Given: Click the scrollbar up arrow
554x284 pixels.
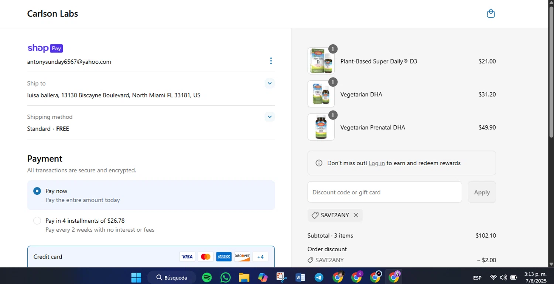Looking at the screenshot, I should [551, 3].
